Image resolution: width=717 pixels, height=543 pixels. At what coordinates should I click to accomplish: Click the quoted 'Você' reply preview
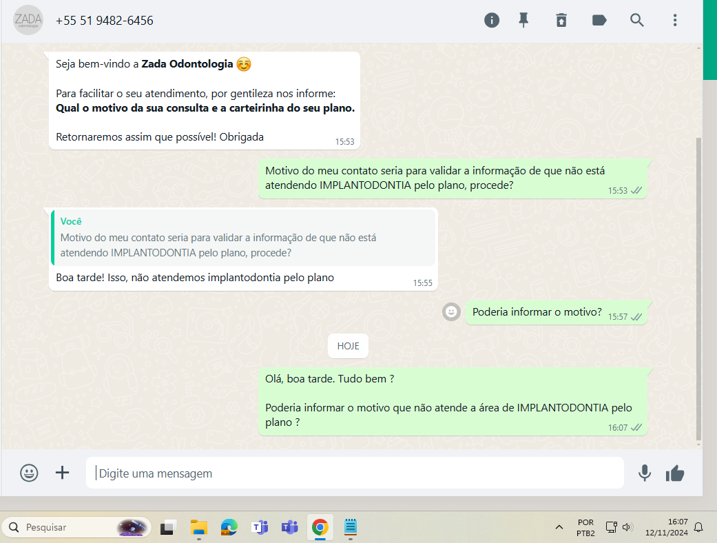pos(243,238)
